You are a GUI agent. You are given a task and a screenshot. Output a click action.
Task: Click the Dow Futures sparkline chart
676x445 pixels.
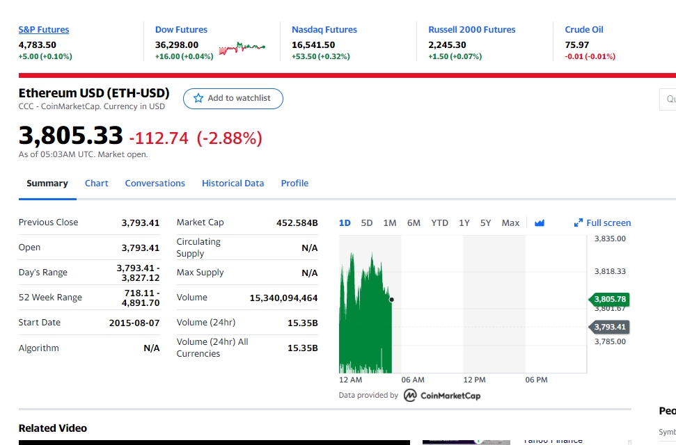[x=242, y=48]
